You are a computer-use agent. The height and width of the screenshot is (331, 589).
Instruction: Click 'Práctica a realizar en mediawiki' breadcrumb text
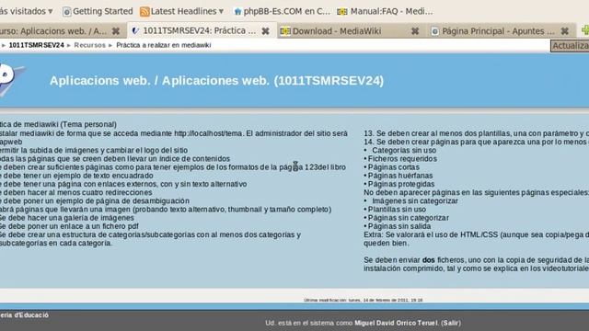(x=164, y=45)
